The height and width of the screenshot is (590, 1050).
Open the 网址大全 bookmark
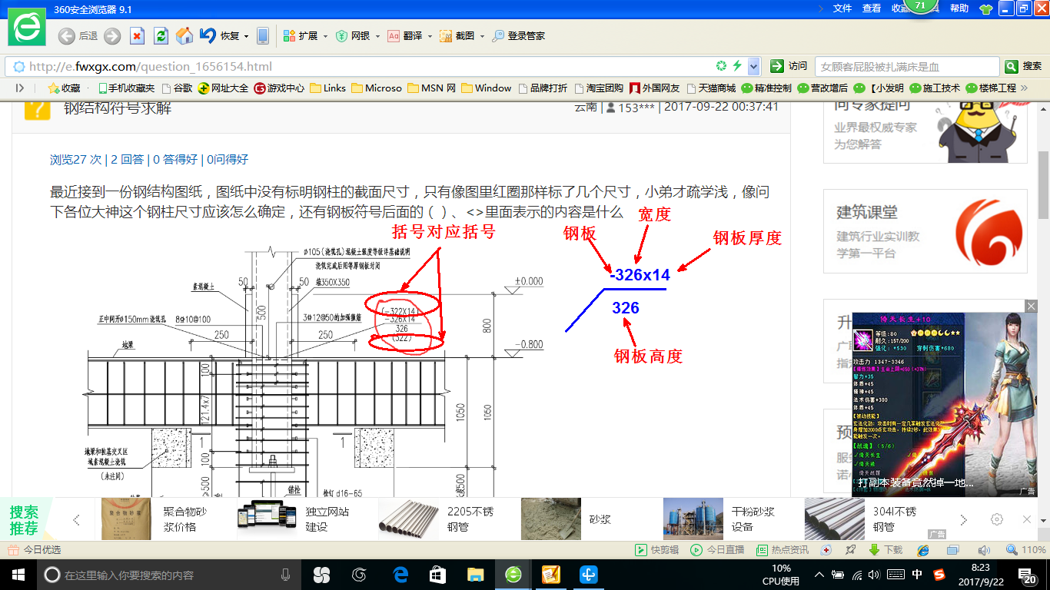point(224,88)
